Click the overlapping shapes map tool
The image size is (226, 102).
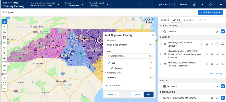point(5,66)
